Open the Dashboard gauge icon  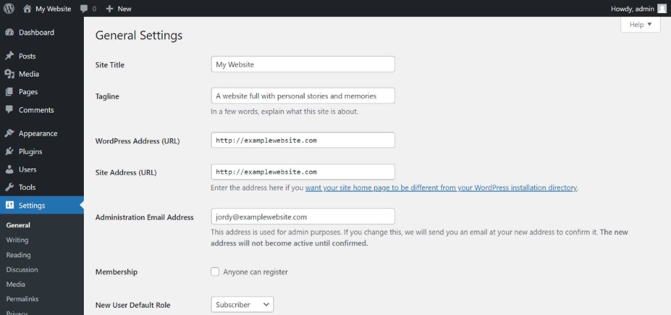(9, 33)
